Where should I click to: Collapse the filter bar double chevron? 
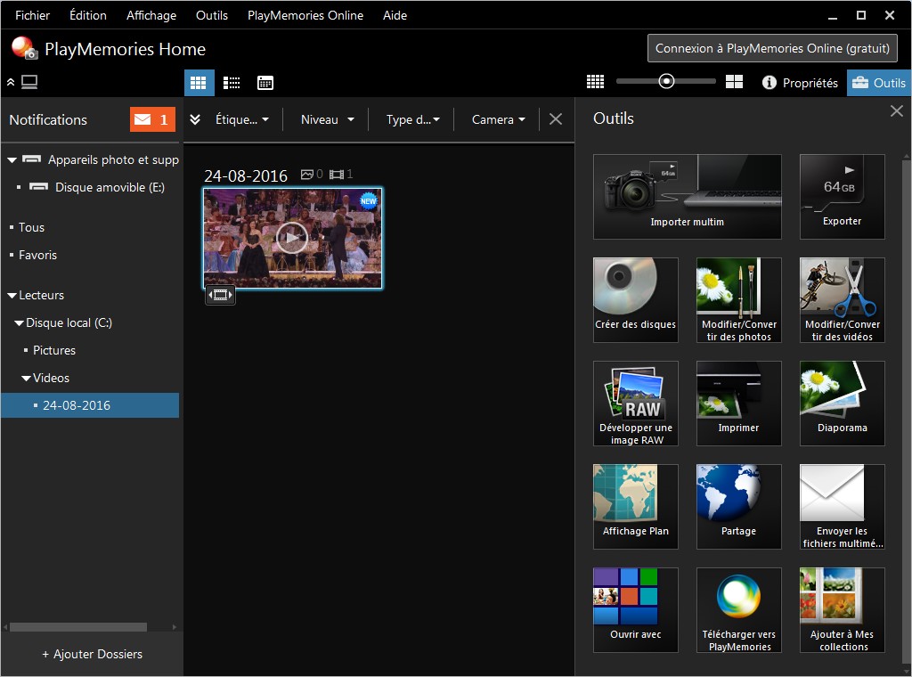(x=195, y=119)
